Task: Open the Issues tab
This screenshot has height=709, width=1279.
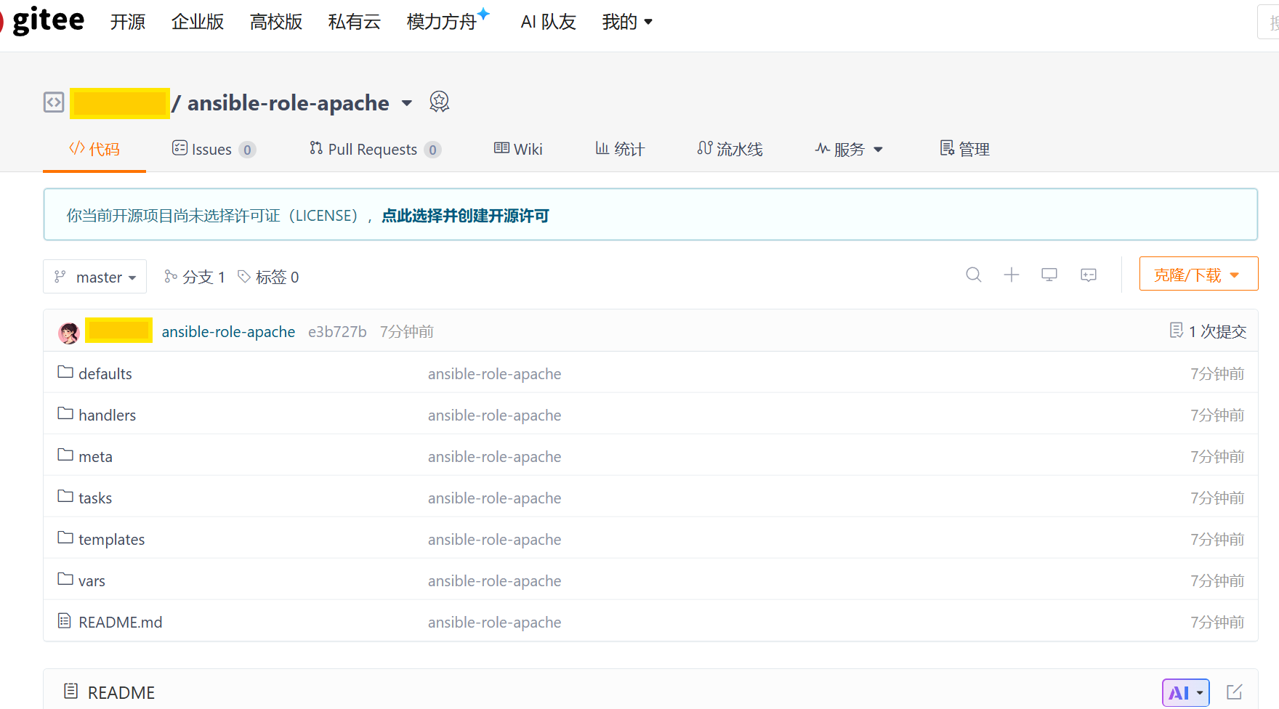Action: point(214,150)
